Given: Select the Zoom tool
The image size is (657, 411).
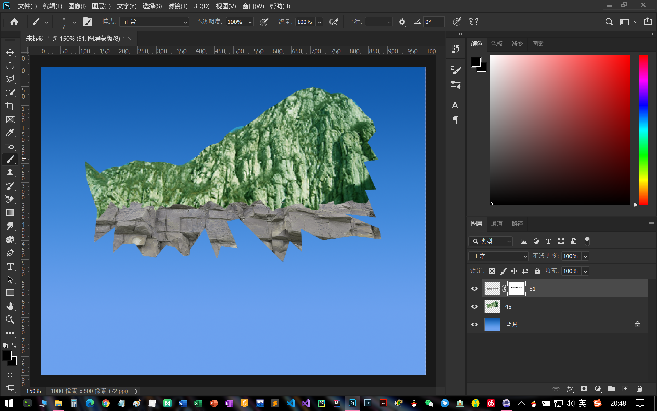Looking at the screenshot, I should click(10, 319).
